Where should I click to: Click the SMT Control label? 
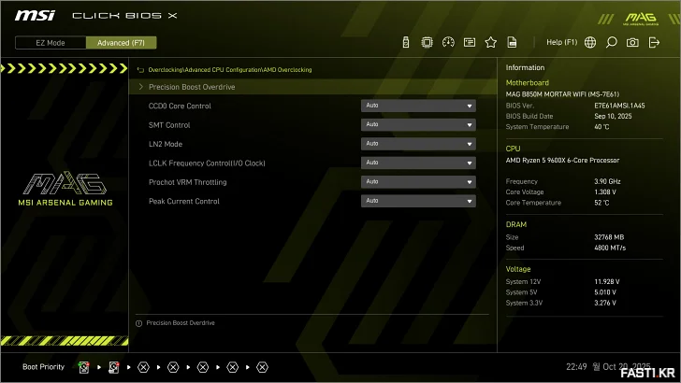click(169, 125)
